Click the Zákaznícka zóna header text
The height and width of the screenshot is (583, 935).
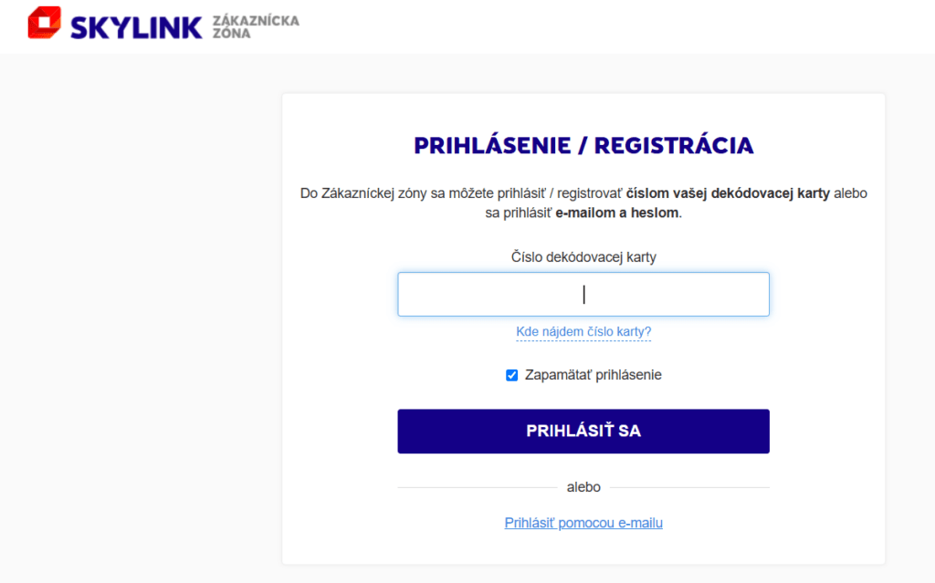click(x=256, y=25)
